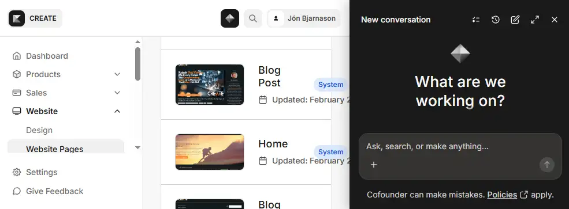Click the System badge on Blog Post

point(330,85)
